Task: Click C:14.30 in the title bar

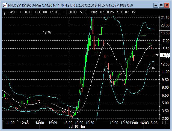Action: point(47,5)
